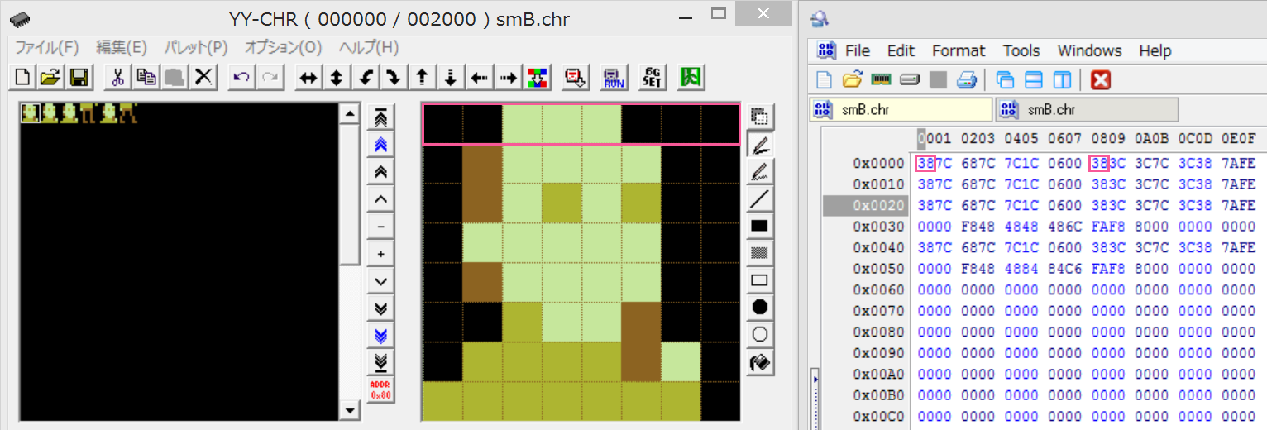
Task: Click the ADDR 0x80 button
Action: click(380, 389)
